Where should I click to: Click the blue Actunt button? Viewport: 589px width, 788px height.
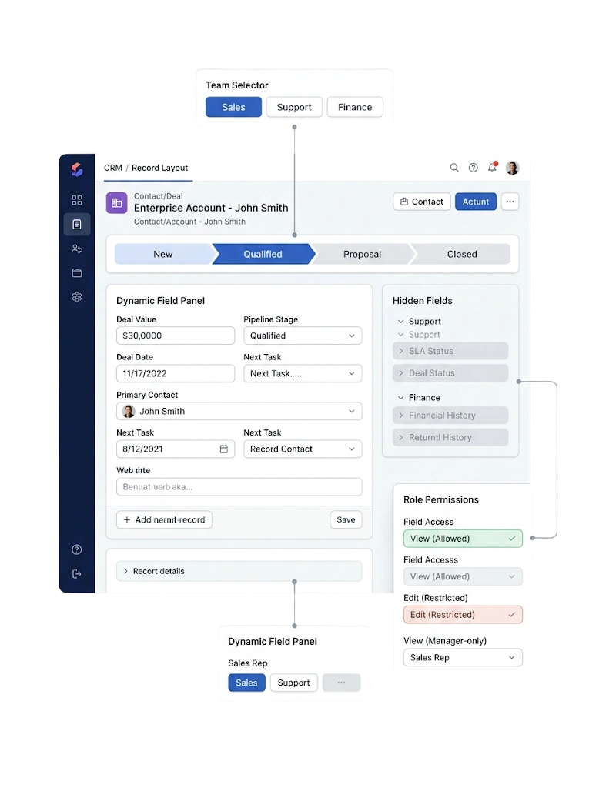pyautogui.click(x=476, y=202)
